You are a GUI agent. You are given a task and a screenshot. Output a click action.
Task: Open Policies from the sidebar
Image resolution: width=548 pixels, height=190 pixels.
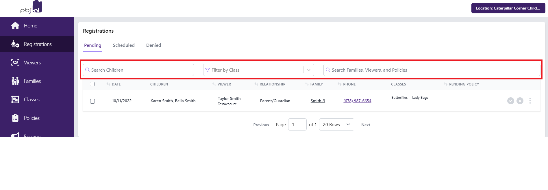pos(37,118)
